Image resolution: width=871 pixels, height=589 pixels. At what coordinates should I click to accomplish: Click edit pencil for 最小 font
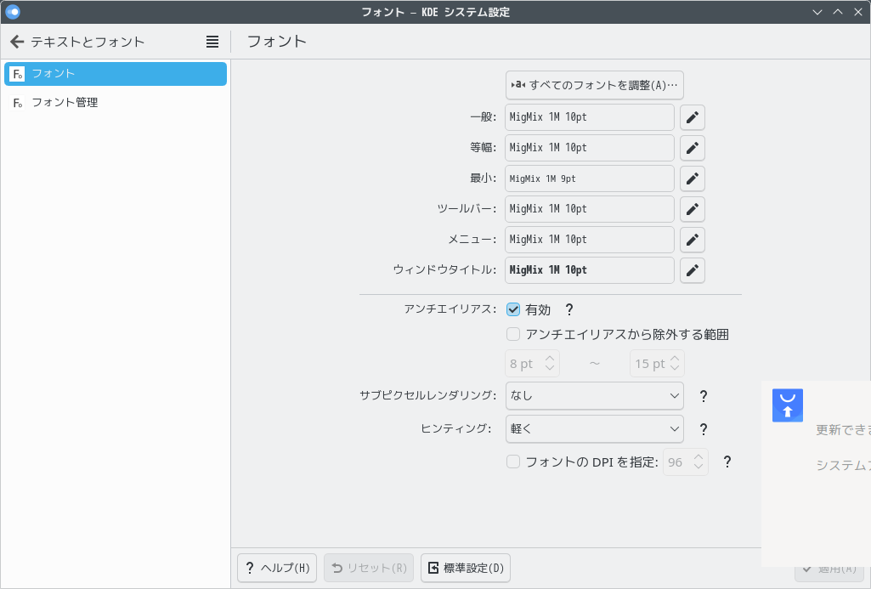point(693,178)
